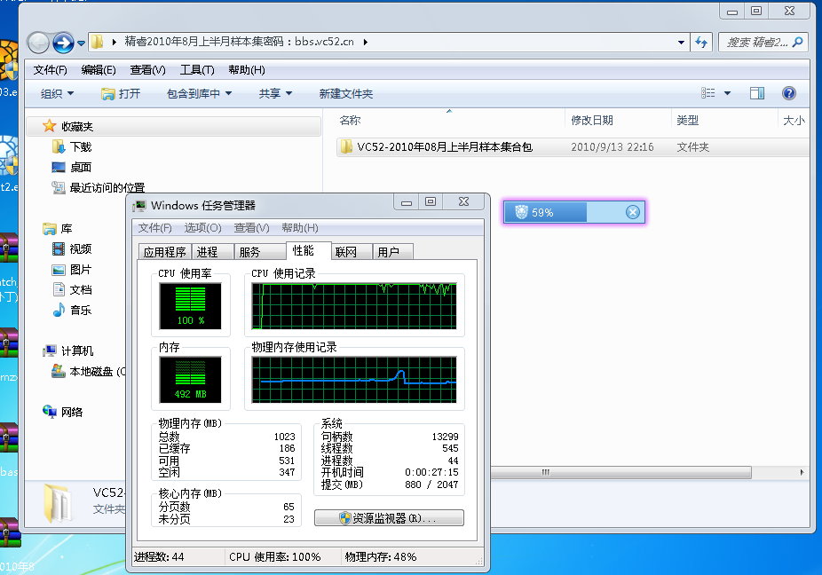822x575 pixels.
Task: Open the view options dropdown arrow
Action: click(x=727, y=93)
